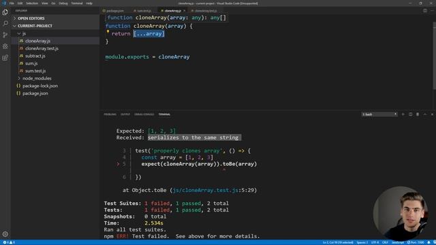Image resolution: width=436 pixels, height=245 pixels.
Task: Expand the node_modules folder
Action: tap(55, 78)
